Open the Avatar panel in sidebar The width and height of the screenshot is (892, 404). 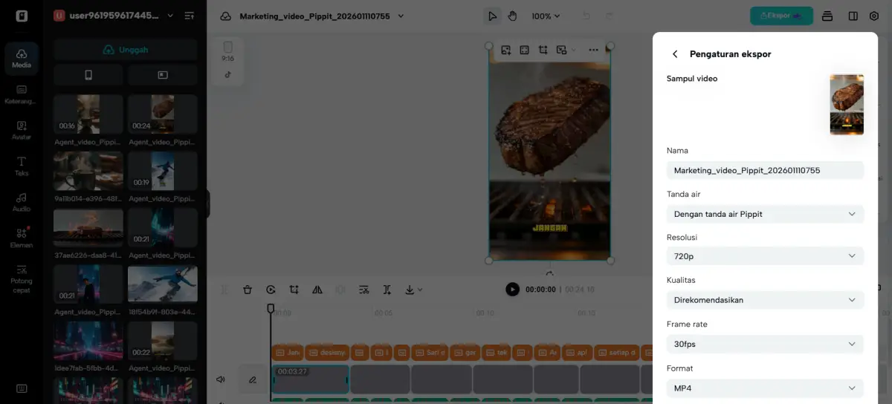pyautogui.click(x=22, y=129)
